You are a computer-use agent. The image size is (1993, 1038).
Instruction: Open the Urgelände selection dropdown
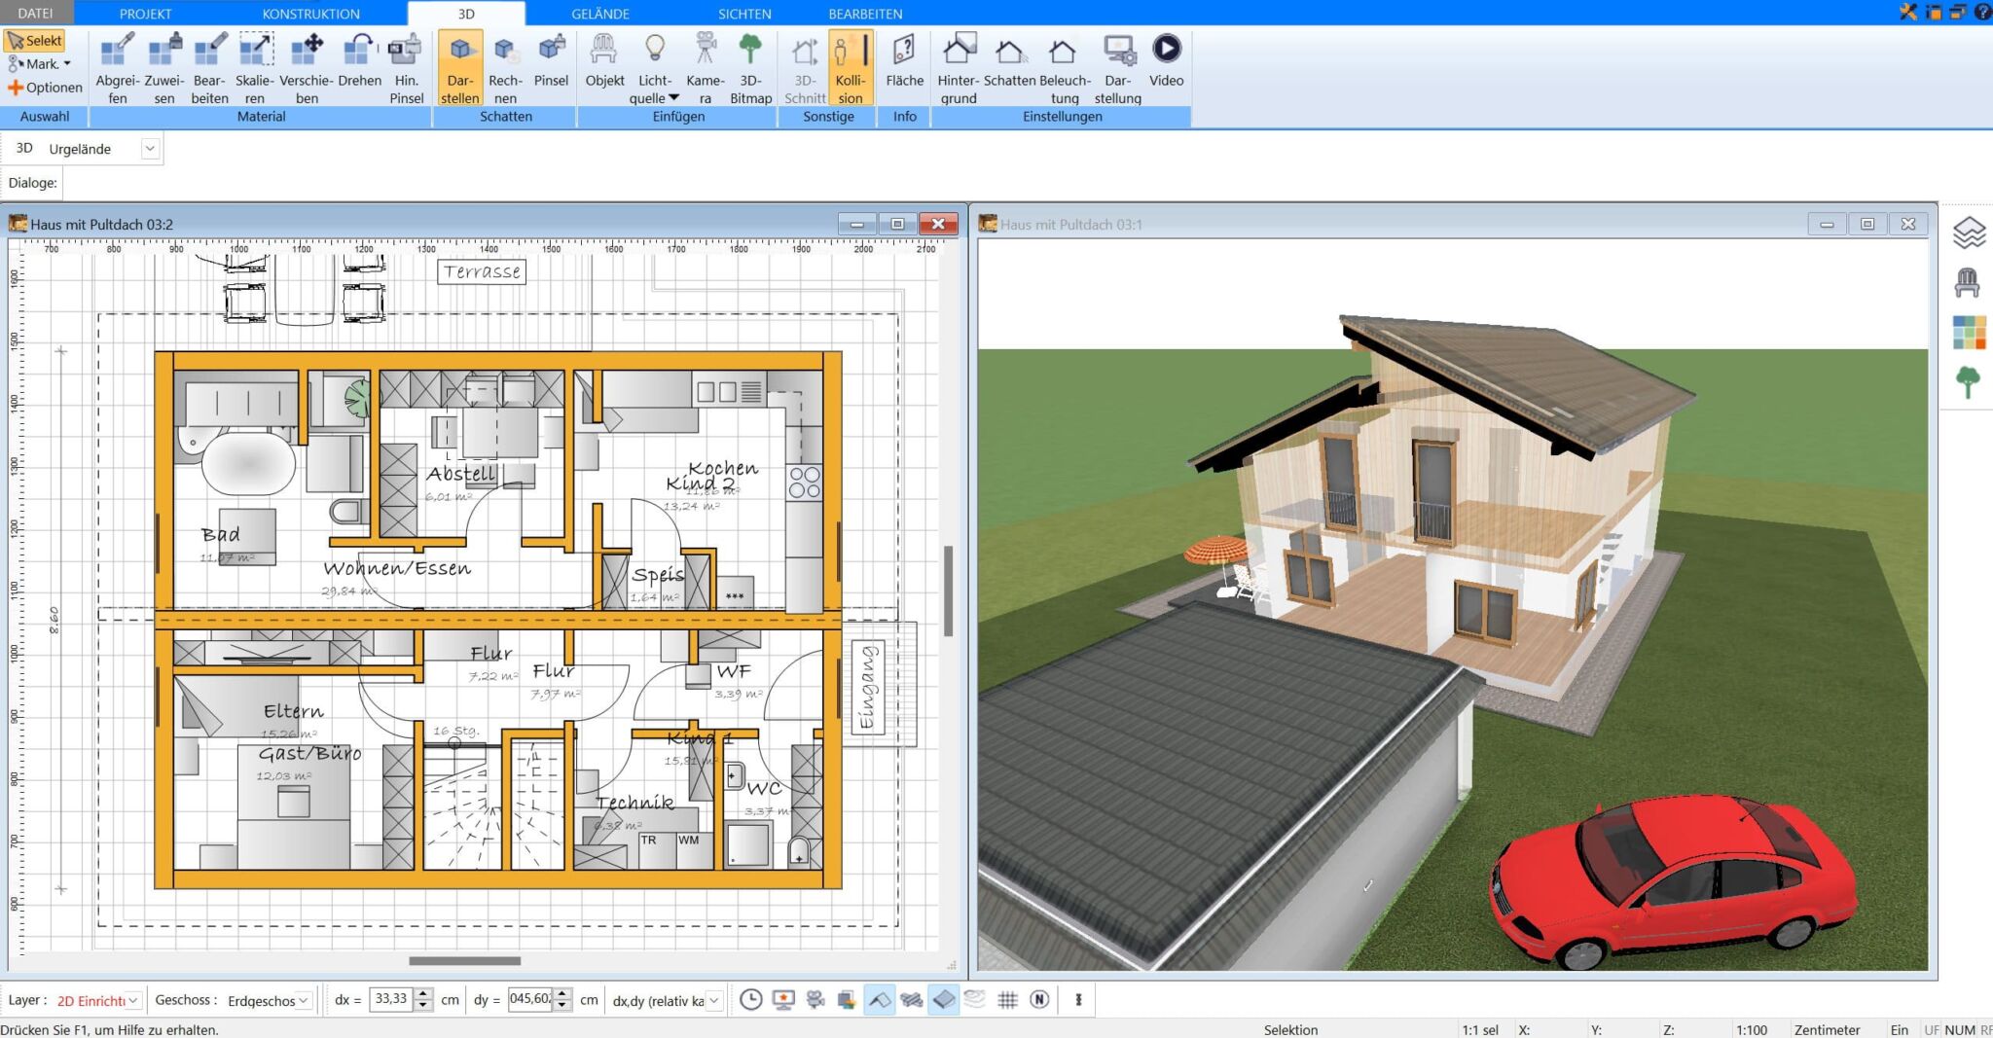(150, 148)
